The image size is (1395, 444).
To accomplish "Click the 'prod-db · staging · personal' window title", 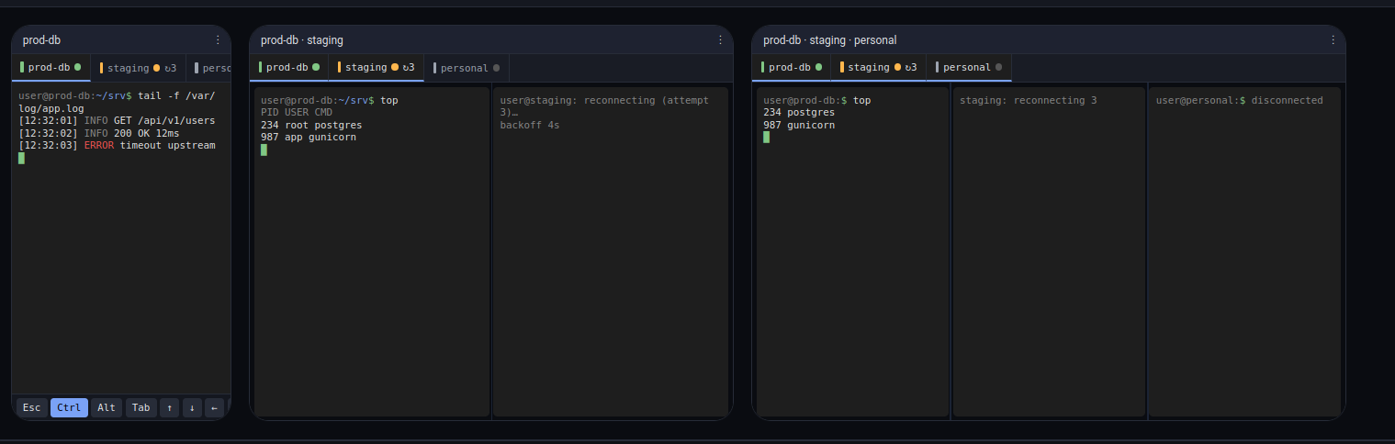I will (830, 39).
